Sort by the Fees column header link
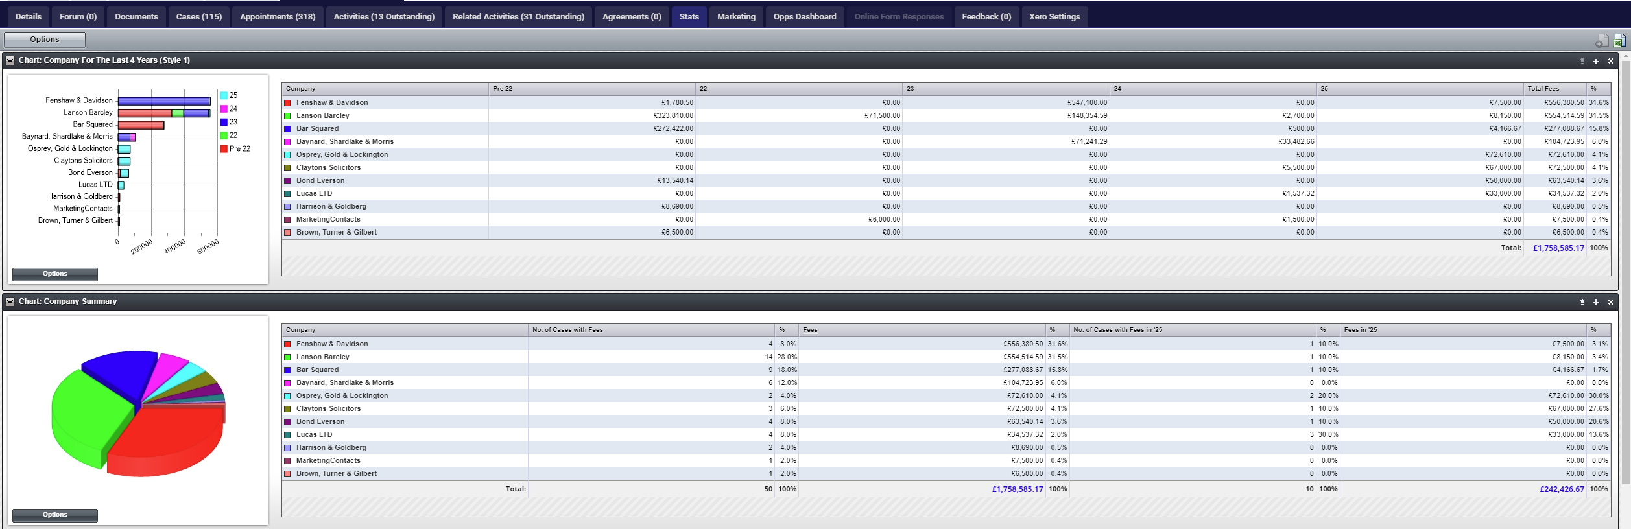 point(810,330)
